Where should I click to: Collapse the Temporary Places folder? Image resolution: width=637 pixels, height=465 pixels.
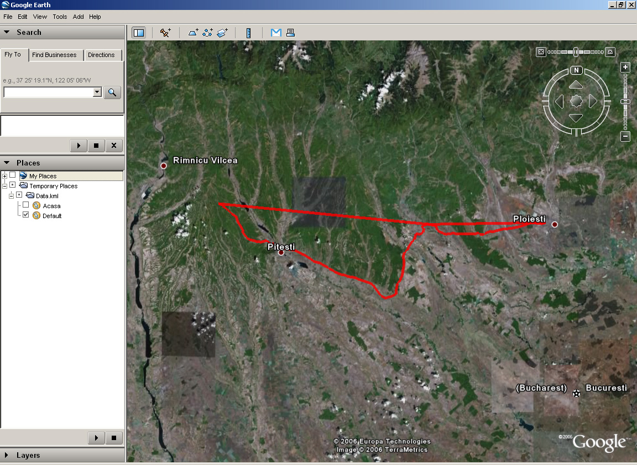4,186
